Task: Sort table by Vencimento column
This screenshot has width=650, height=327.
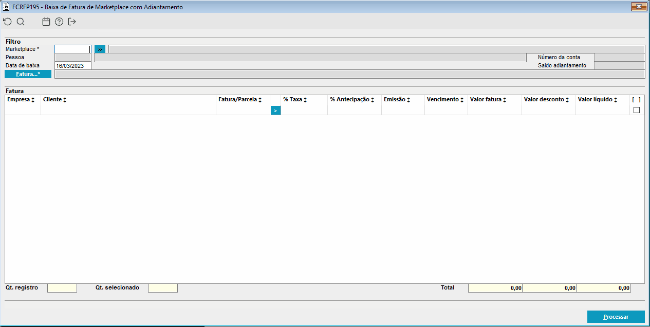Action: click(x=445, y=100)
